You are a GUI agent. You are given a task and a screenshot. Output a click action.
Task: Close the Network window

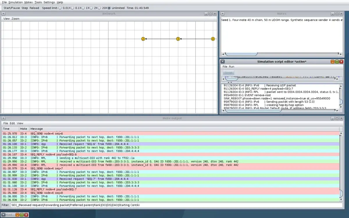(215, 14)
